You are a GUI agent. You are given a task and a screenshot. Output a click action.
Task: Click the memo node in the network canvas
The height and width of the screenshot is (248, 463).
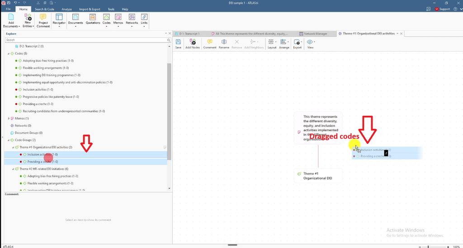(318, 128)
